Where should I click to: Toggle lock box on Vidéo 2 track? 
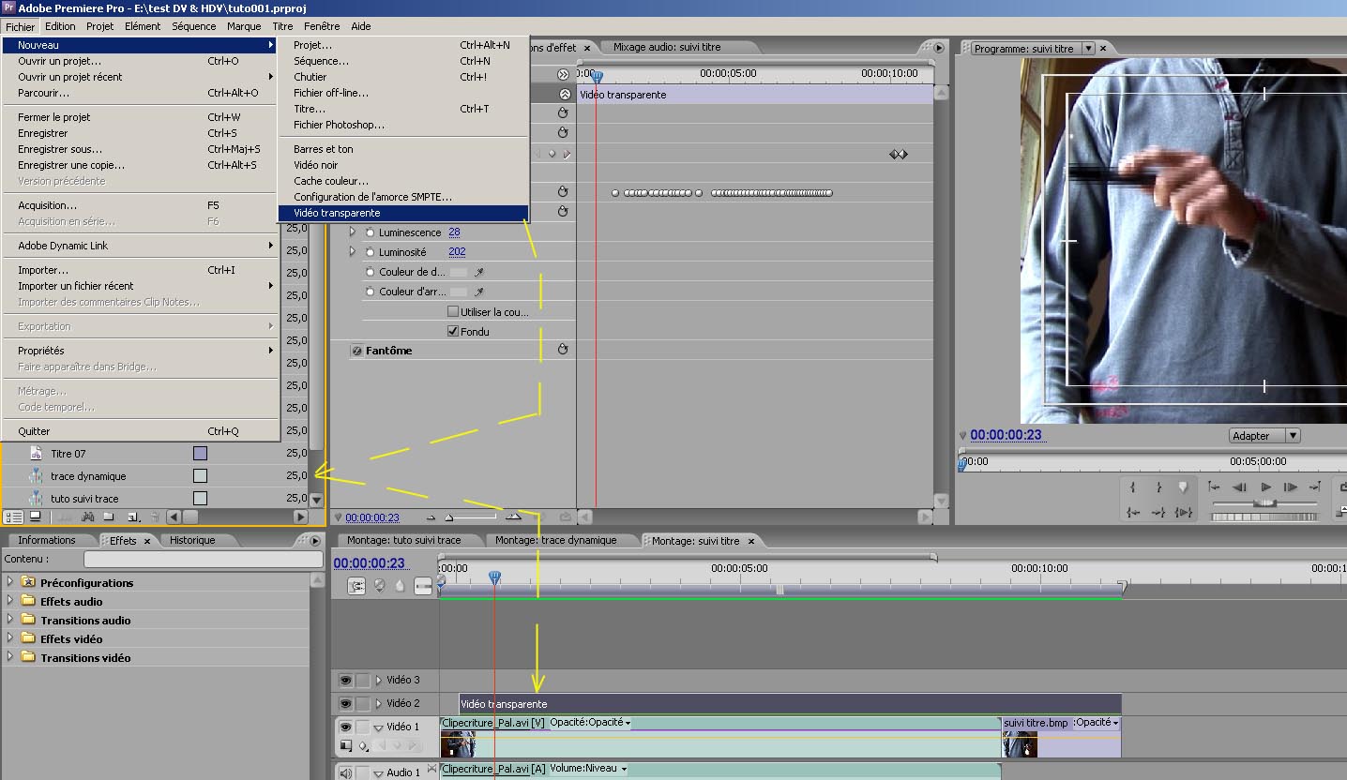click(x=362, y=704)
